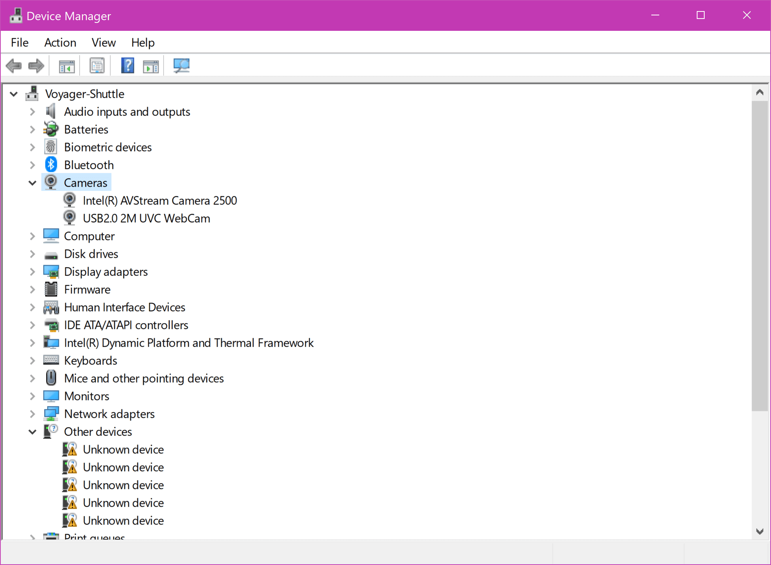Click the USB2.0 2M UVC WebCam icon

[x=70, y=218]
